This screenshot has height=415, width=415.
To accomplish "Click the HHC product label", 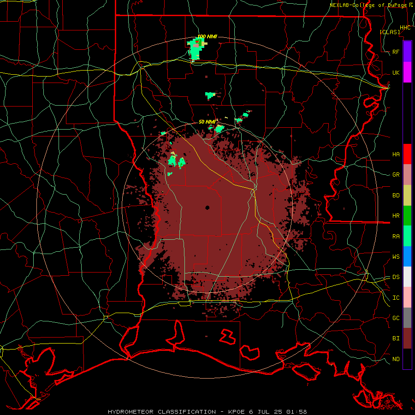I will point(405,28).
